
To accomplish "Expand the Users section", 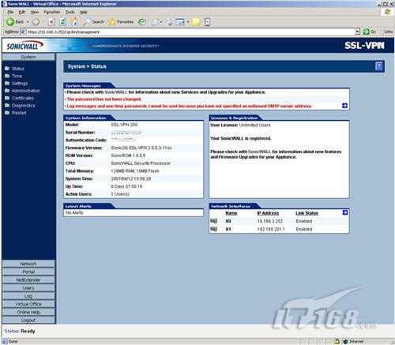I will click(x=28, y=288).
